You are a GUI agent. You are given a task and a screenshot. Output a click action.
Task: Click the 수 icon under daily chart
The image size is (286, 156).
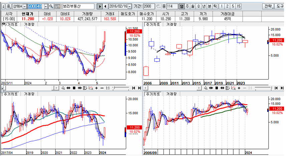pyautogui.click(x=63, y=88)
